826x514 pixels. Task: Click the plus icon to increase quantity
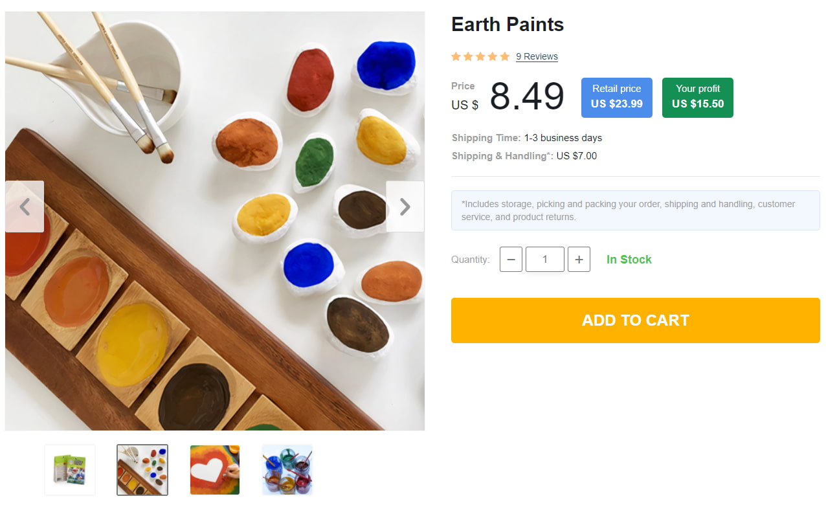[x=579, y=259]
